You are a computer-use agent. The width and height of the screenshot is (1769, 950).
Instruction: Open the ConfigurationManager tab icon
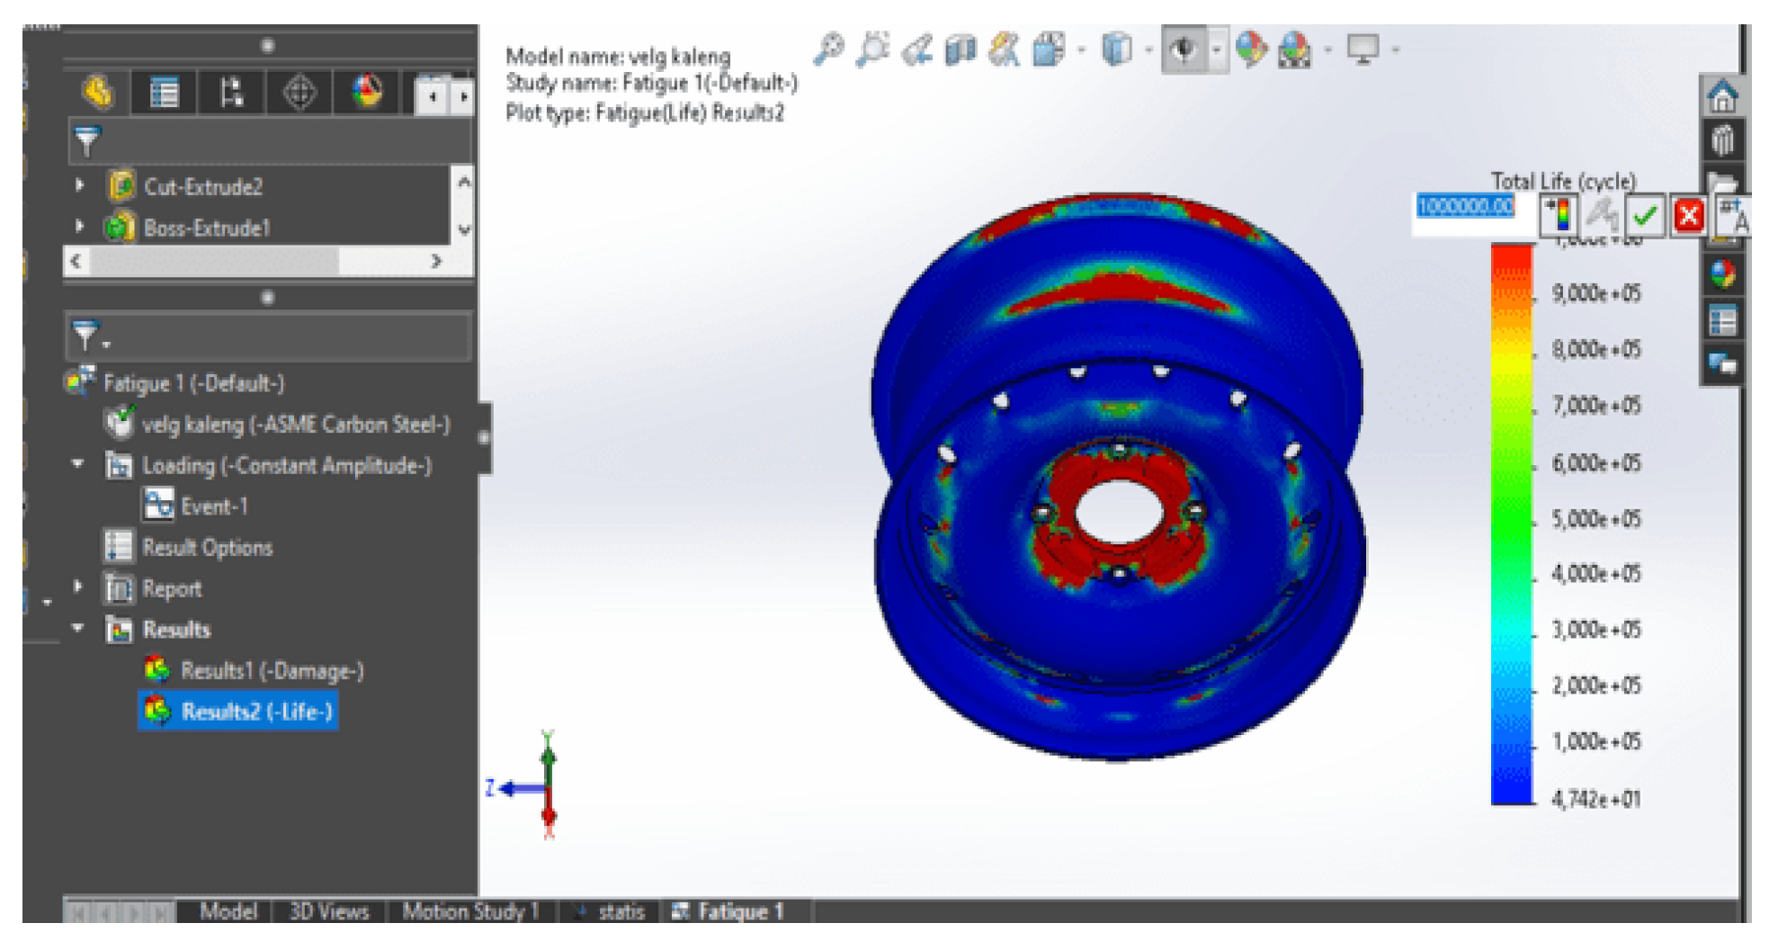(x=231, y=93)
